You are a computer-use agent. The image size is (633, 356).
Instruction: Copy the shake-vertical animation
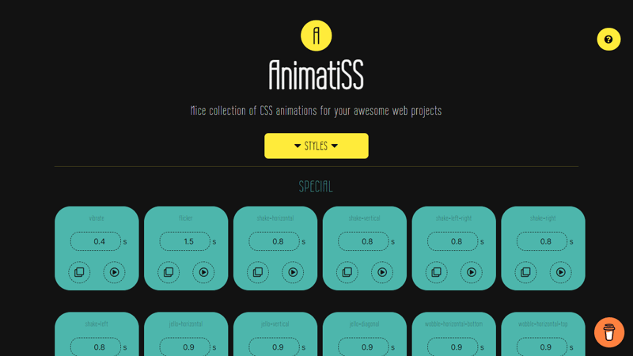click(x=347, y=272)
